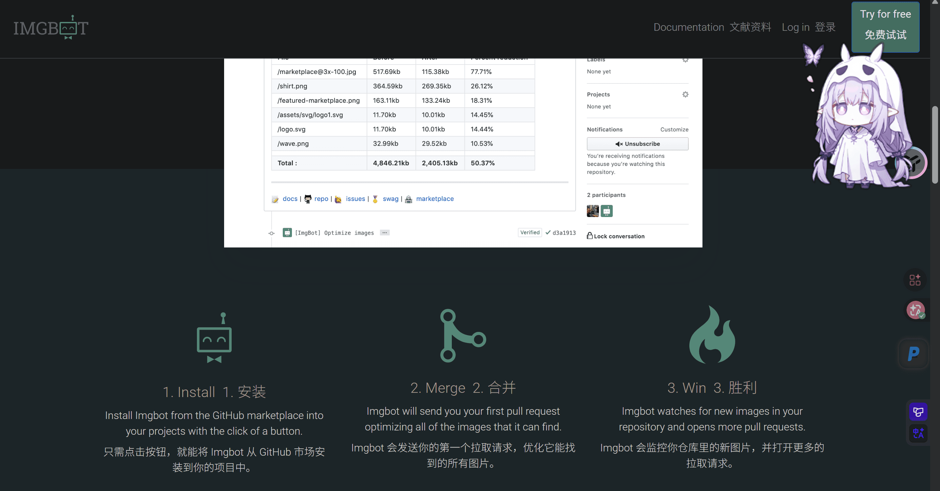Viewport: 940px width, 491px height.
Task: Click the IMGBOT logo in header
Action: [51, 27]
